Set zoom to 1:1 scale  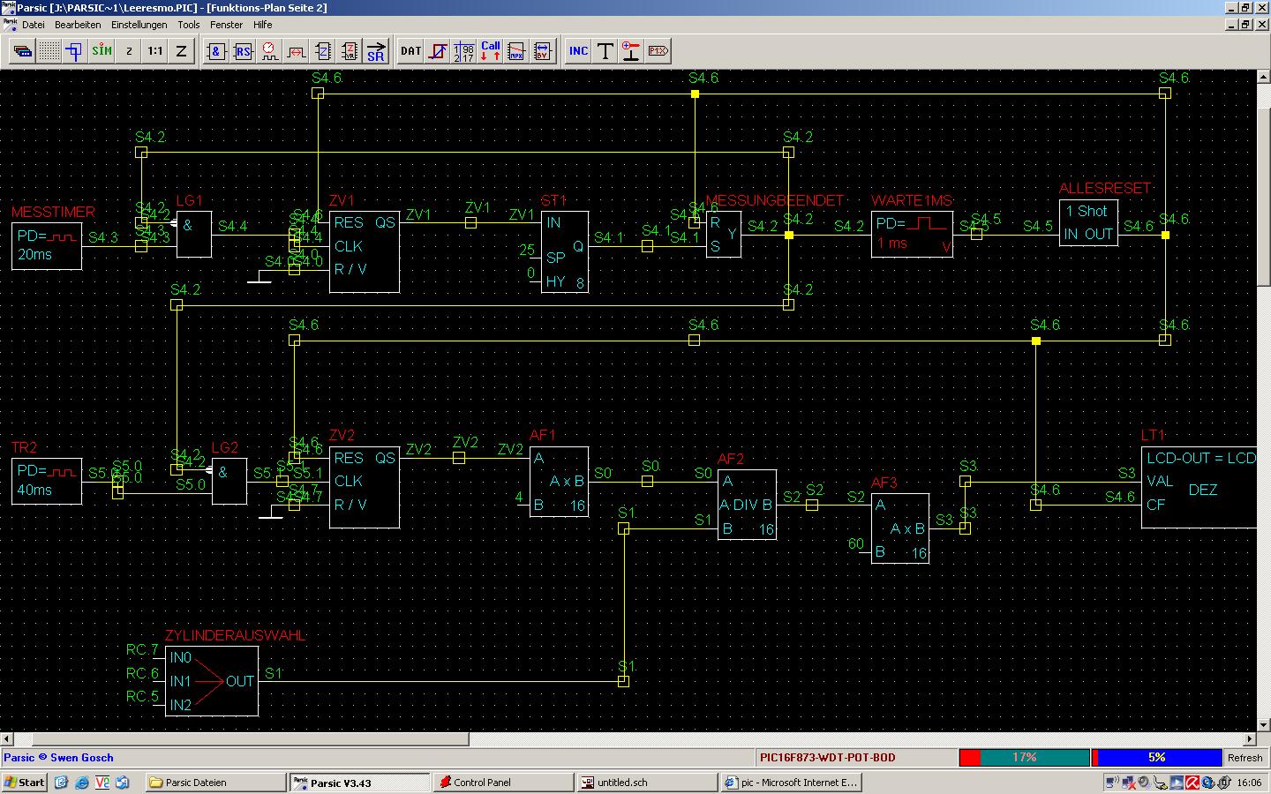coord(154,51)
